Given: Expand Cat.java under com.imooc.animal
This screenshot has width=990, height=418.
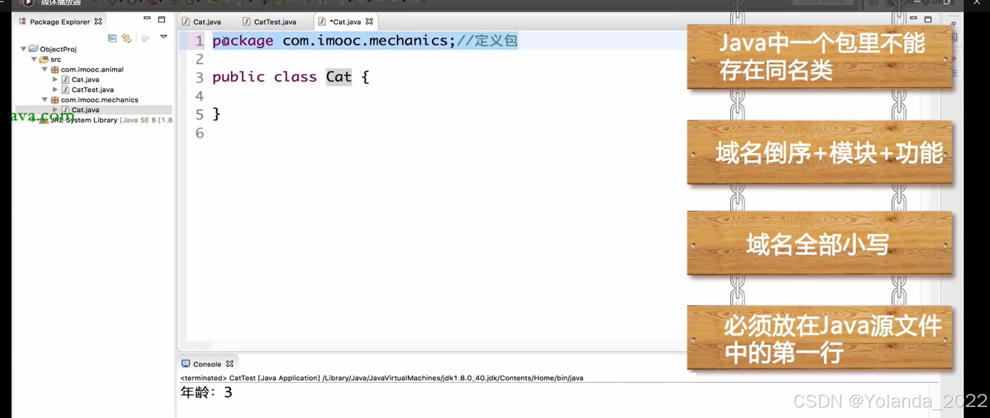Looking at the screenshot, I should coord(55,79).
